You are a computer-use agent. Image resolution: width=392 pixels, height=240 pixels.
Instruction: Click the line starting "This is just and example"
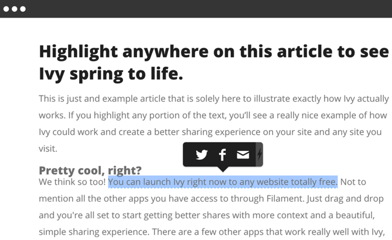[214, 99]
